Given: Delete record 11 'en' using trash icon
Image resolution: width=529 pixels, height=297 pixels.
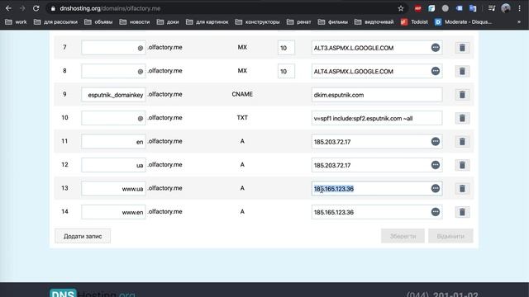Looking at the screenshot, I should pos(462,141).
